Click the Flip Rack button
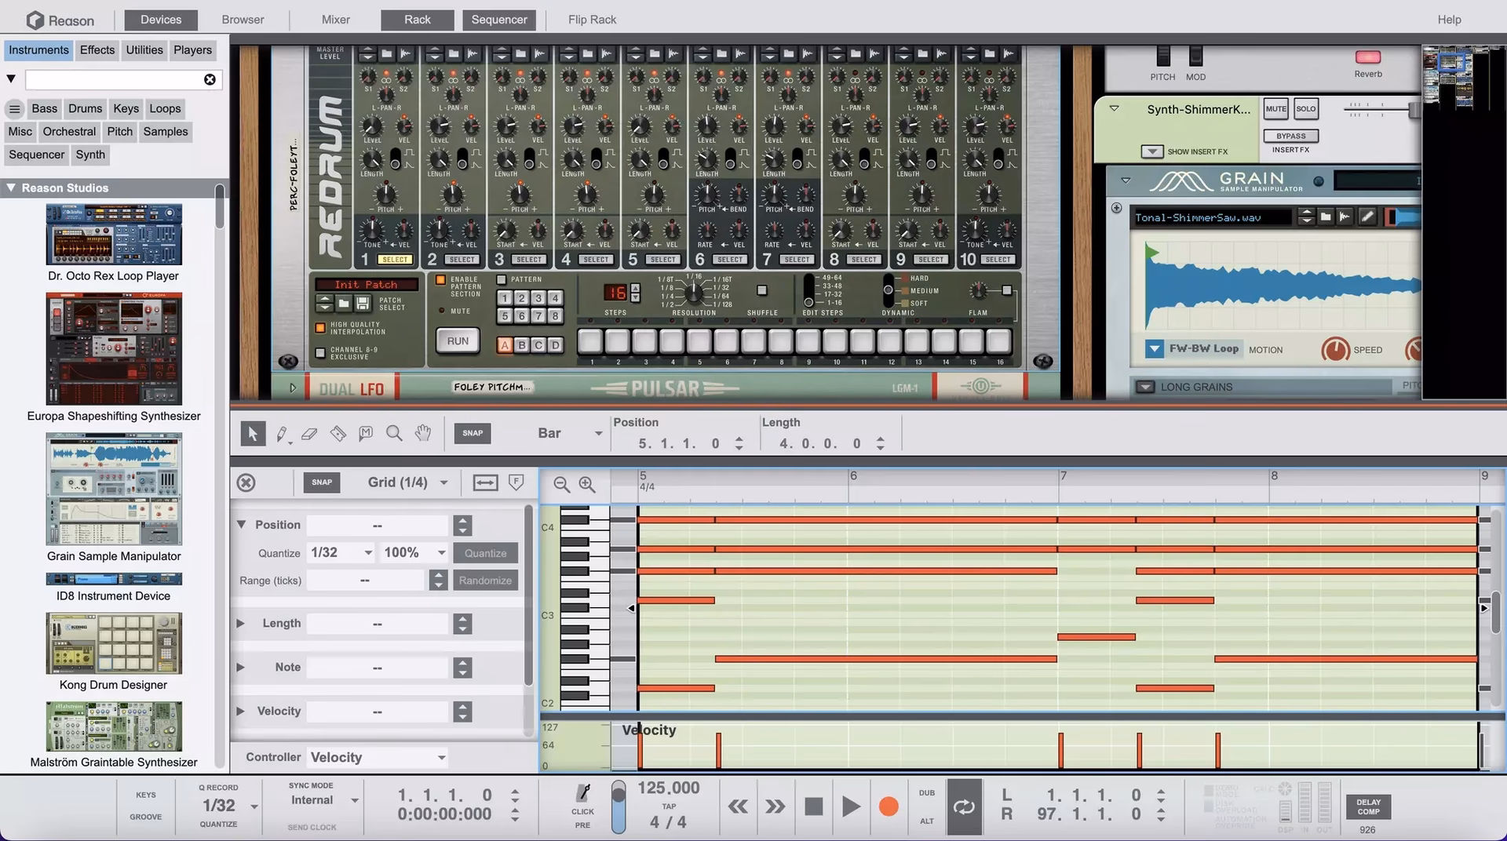The width and height of the screenshot is (1507, 841). (592, 20)
